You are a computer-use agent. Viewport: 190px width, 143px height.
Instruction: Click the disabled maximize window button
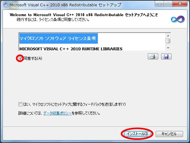coord(168,4)
